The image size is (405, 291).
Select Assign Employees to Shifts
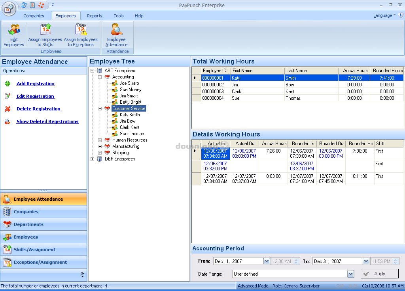click(x=45, y=35)
